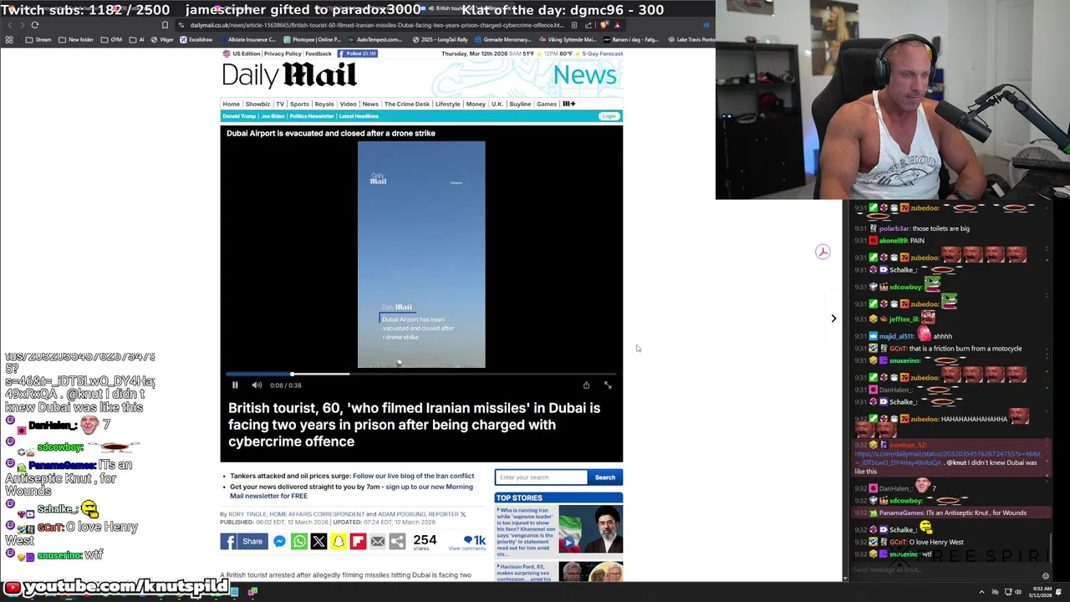The height and width of the screenshot is (602, 1070).
Task: Open the AI bookmarks folder
Action: [136, 39]
